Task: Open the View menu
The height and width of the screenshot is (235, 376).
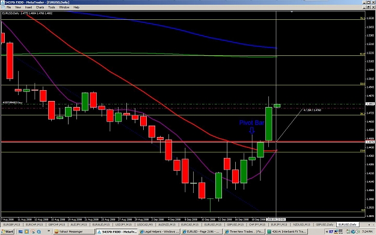Action: [x=18, y=7]
